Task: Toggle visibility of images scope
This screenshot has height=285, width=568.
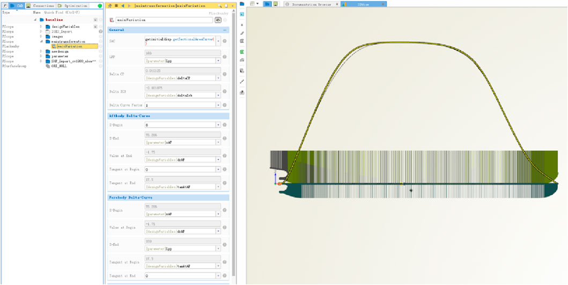Action: point(101,36)
